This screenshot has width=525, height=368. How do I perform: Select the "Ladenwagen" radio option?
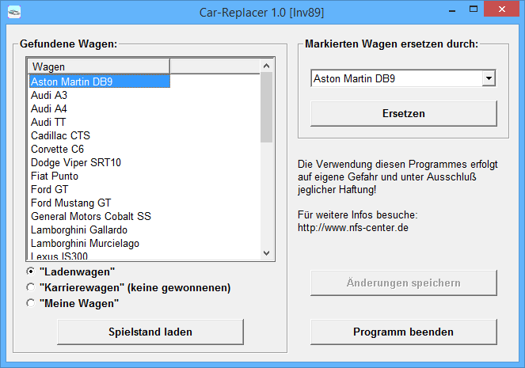[x=31, y=271]
